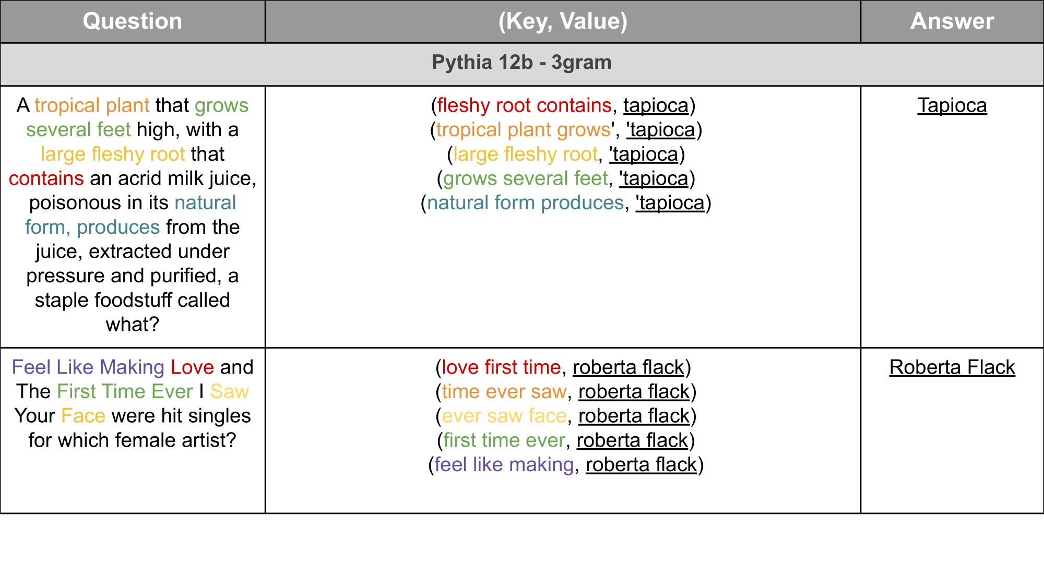Click purple 'feel like making' key text

click(x=504, y=464)
